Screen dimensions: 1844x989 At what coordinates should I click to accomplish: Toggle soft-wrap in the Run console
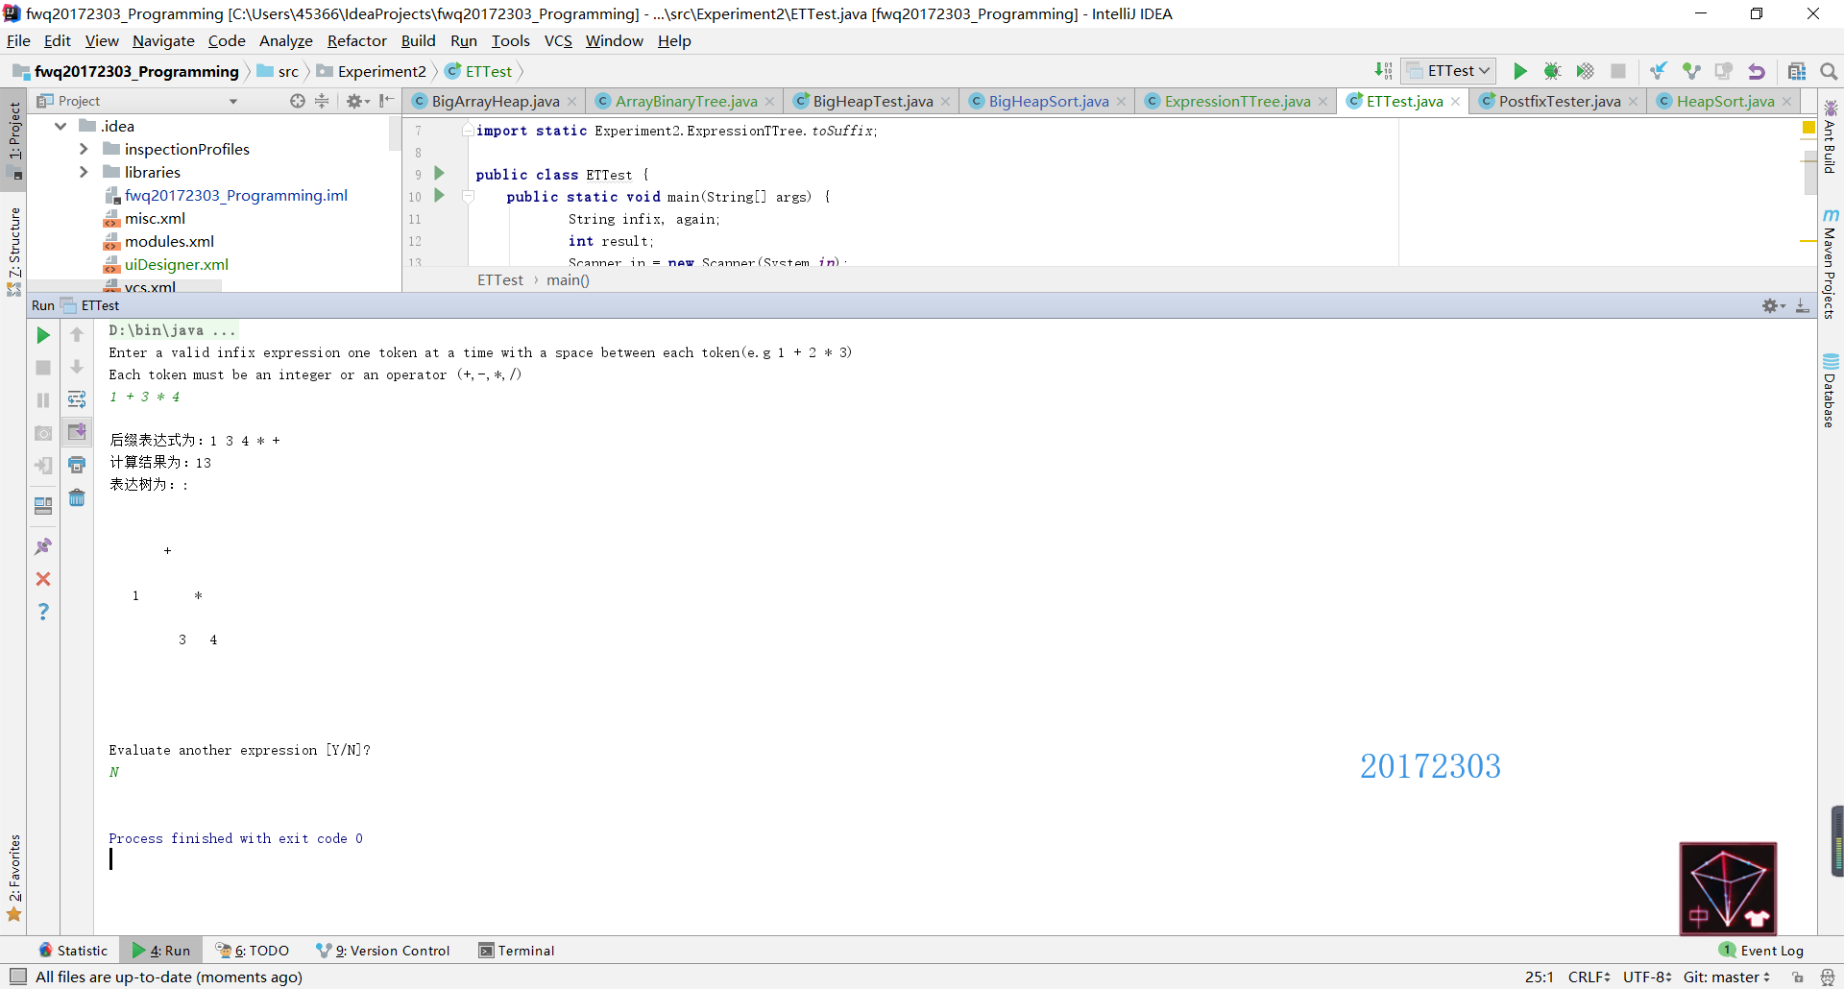click(x=77, y=399)
